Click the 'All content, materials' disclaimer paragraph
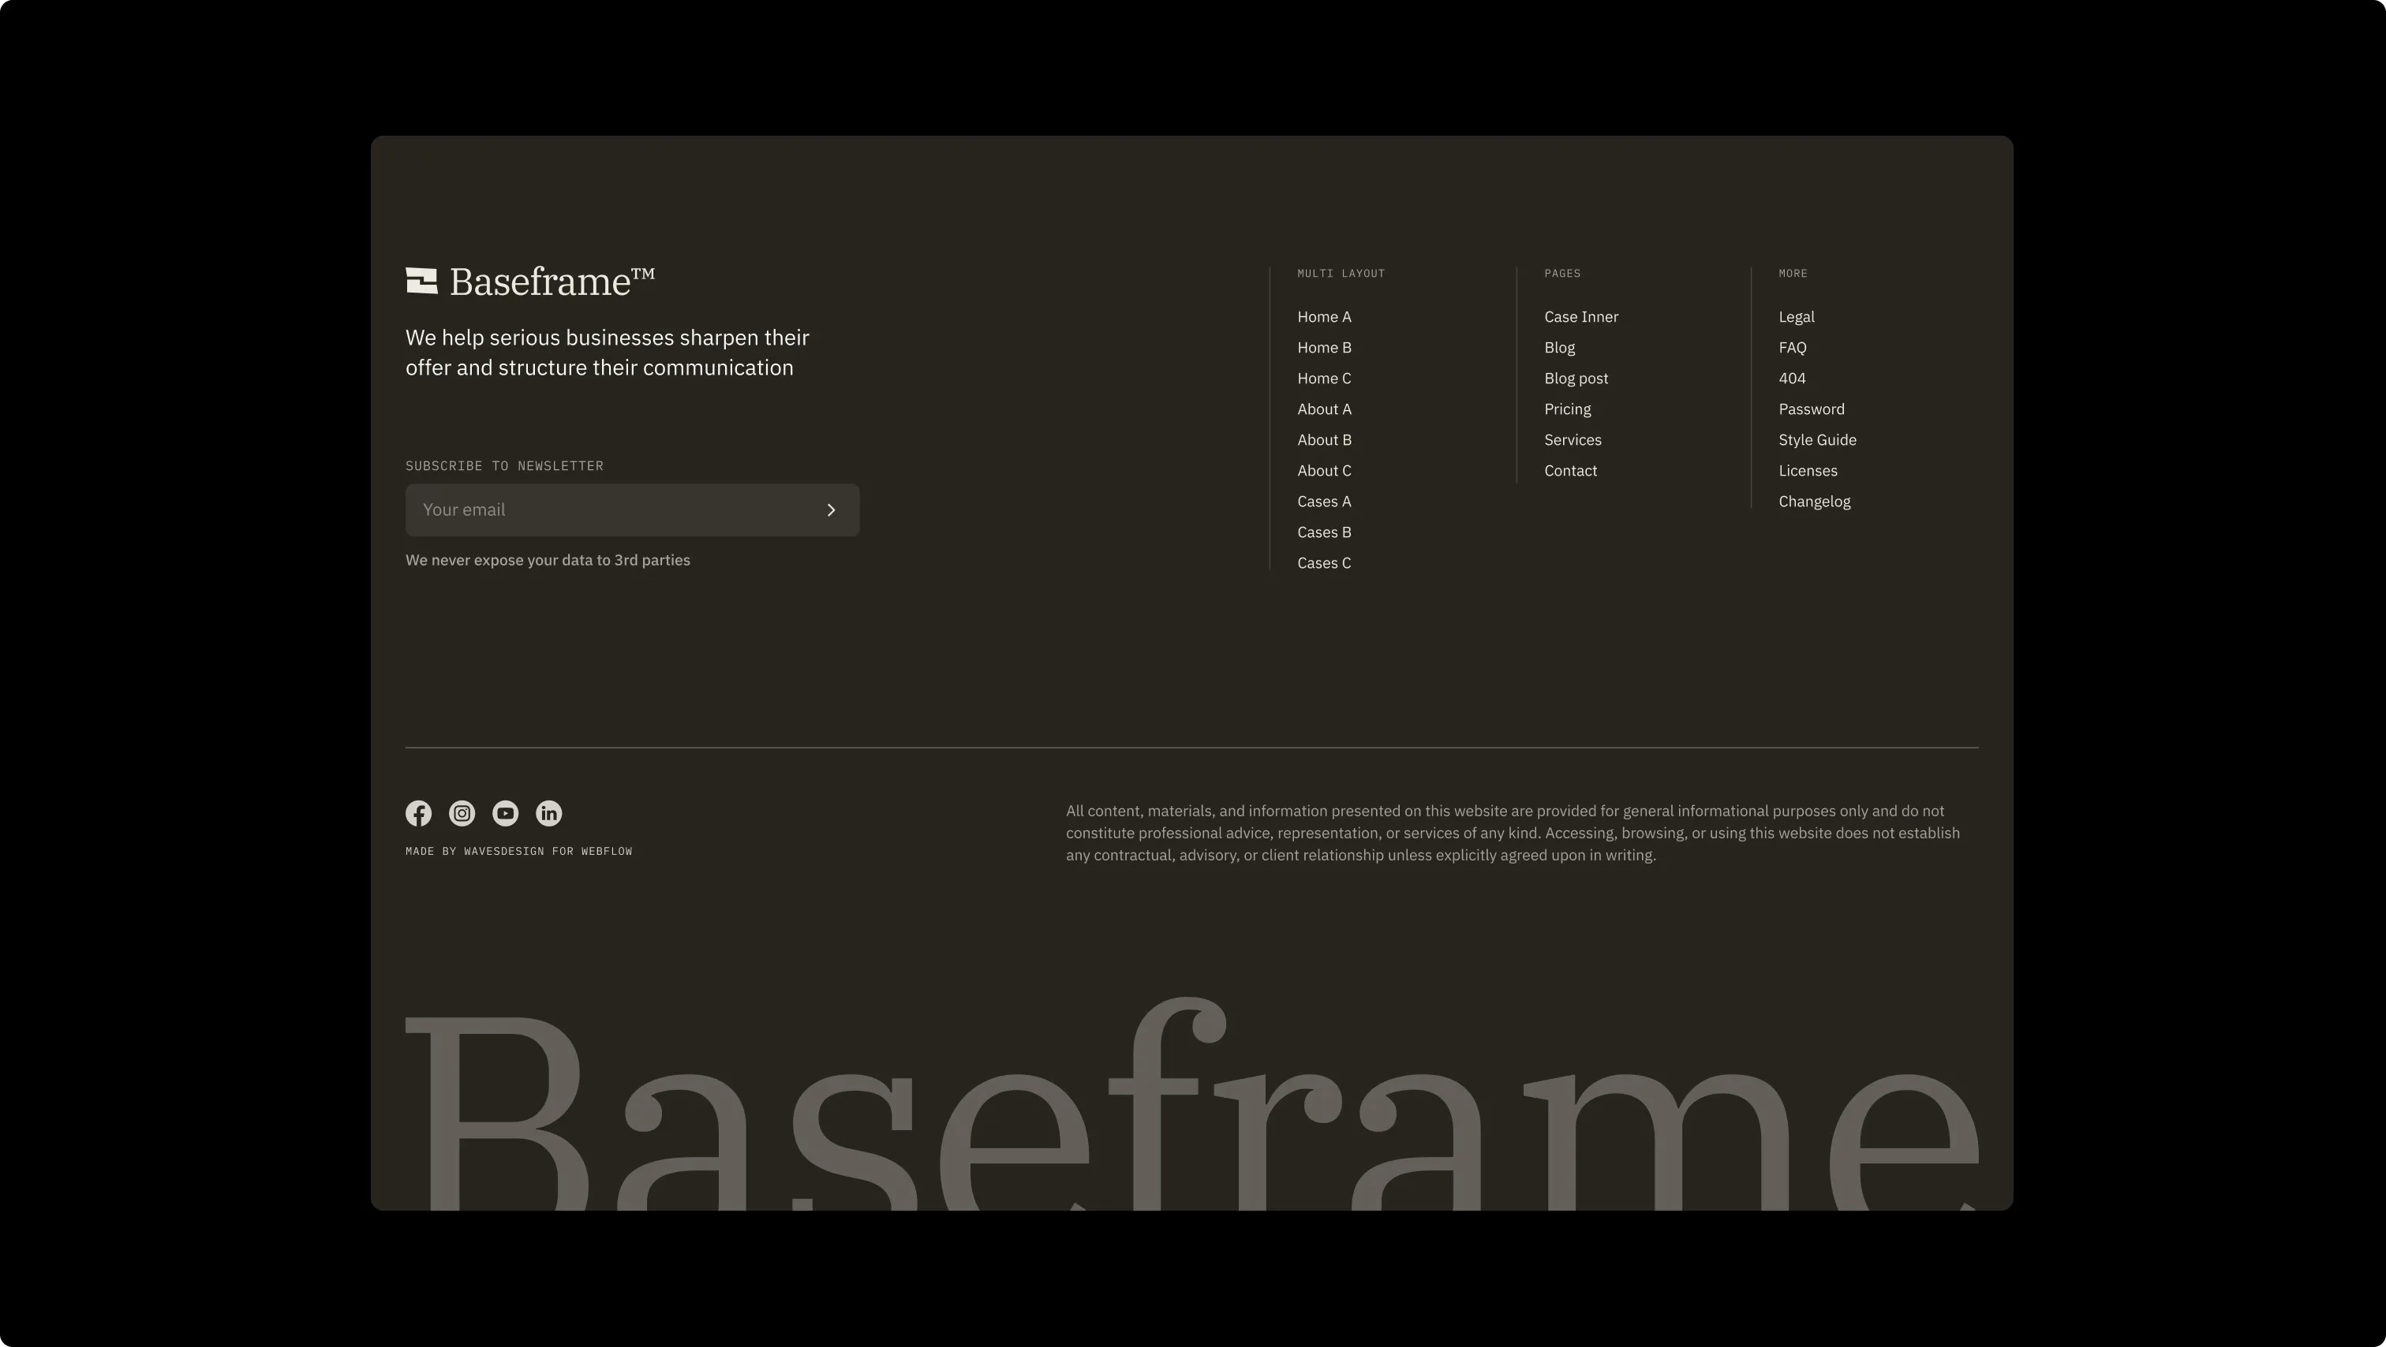 (x=1513, y=833)
